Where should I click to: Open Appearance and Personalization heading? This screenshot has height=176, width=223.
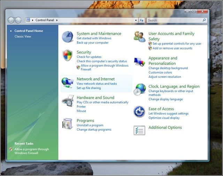tap(163, 61)
